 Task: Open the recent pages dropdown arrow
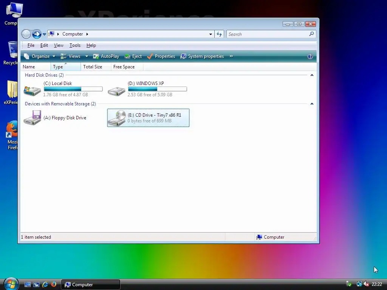(x=44, y=34)
